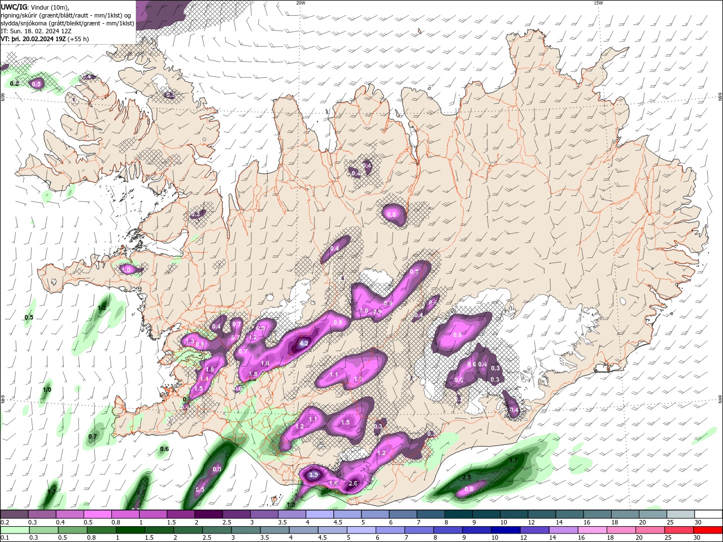
Task: Select the light pink 16 swatch, lower scale
Action: click(x=593, y=530)
